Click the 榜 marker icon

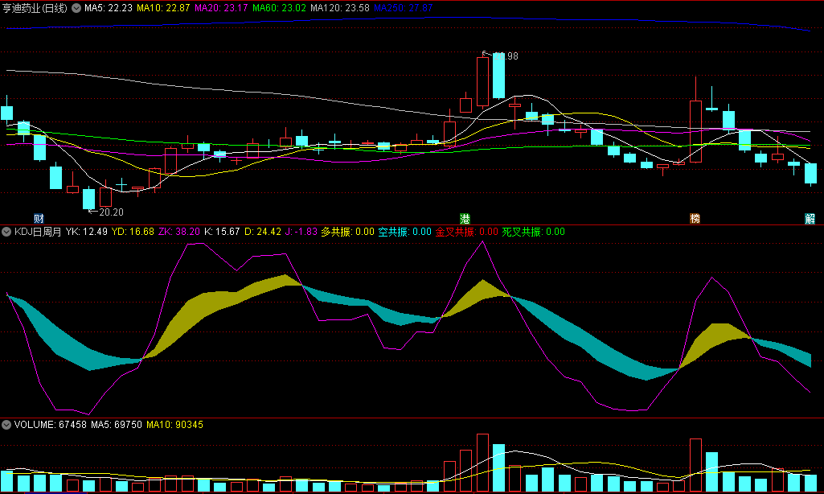tap(695, 218)
